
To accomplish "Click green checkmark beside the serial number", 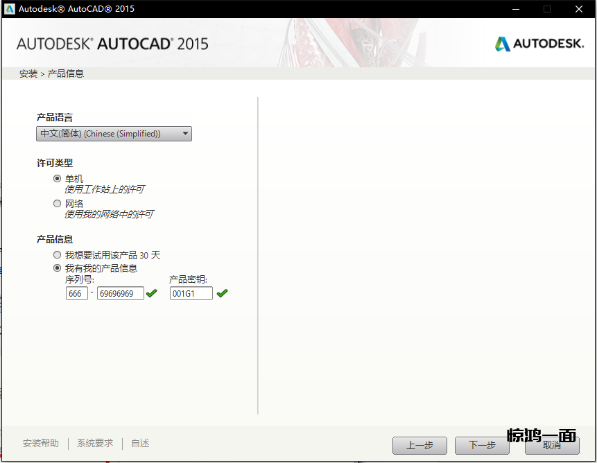I will click(152, 293).
